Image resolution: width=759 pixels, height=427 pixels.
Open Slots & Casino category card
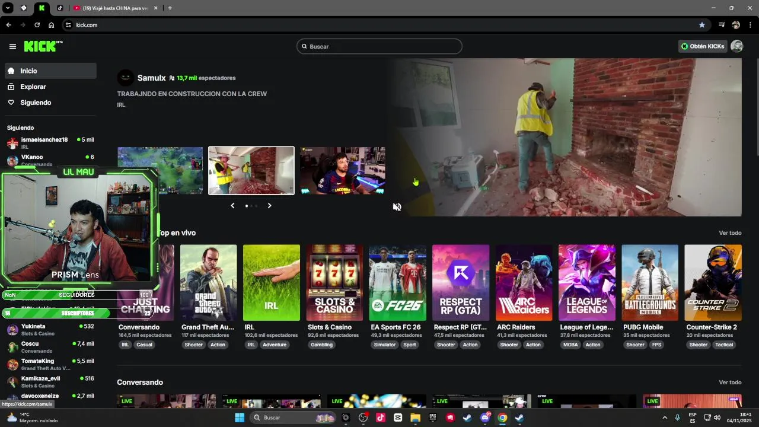pyautogui.click(x=334, y=283)
